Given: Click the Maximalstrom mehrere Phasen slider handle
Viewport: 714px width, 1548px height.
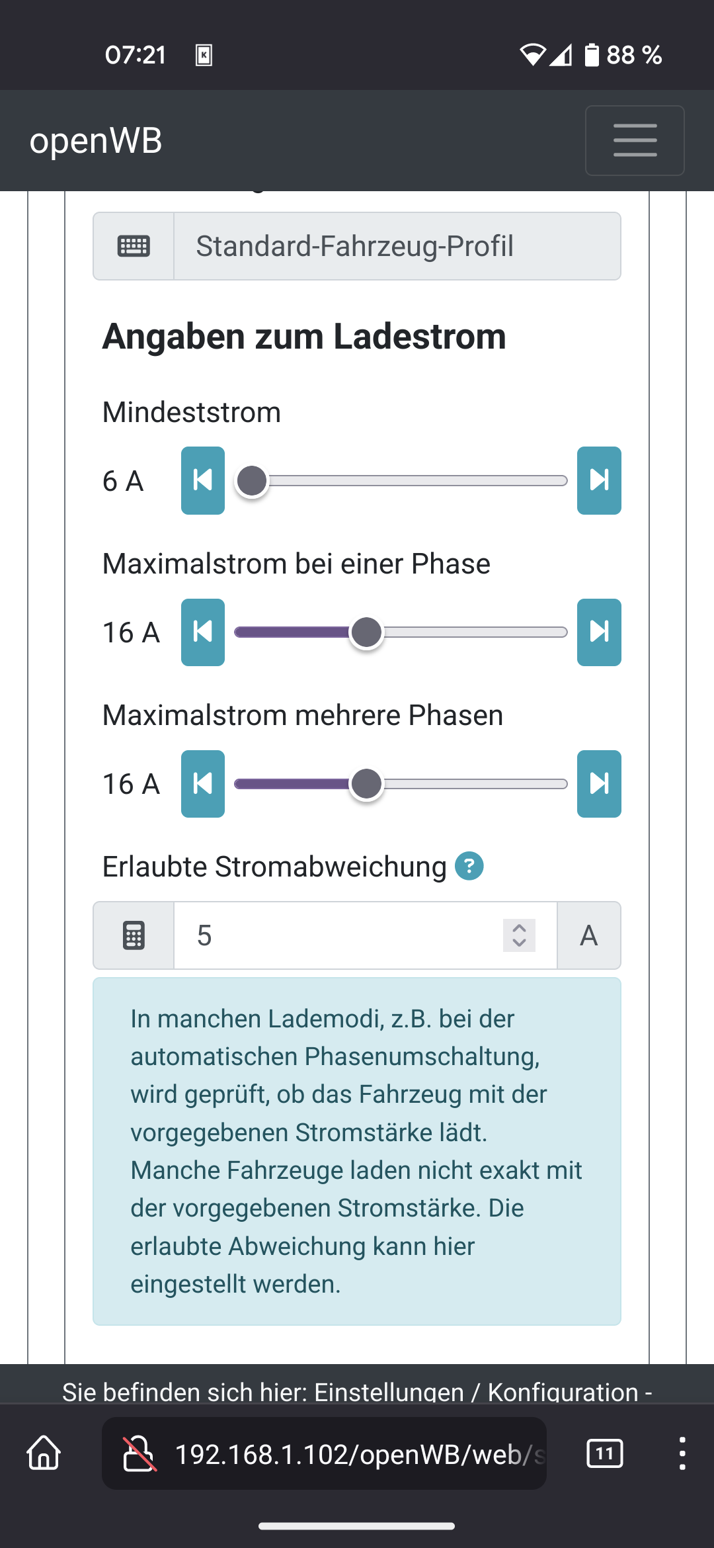Looking at the screenshot, I should point(366,784).
